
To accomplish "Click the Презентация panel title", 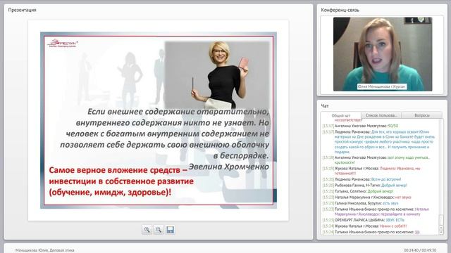I will (x=22, y=10).
